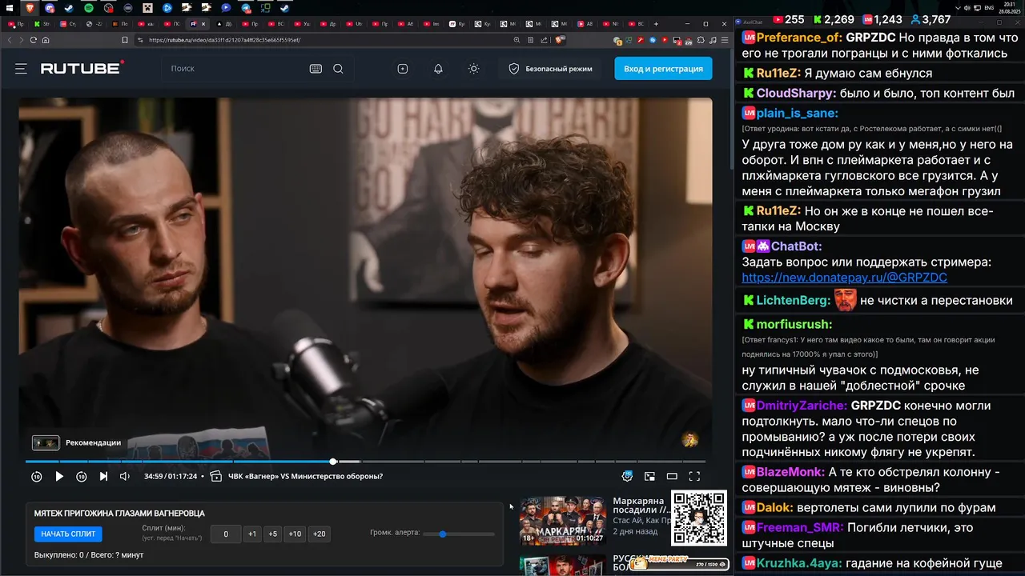
Task: Click the magnifier search icon
Action: pos(338,69)
